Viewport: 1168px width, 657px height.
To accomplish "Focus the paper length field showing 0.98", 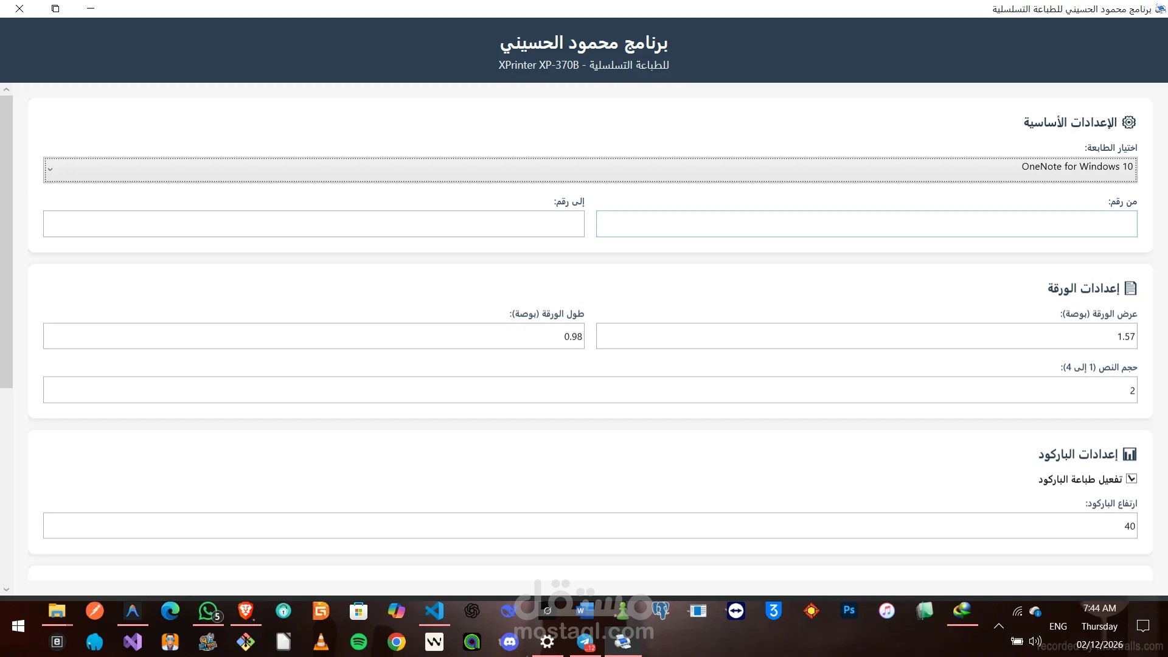I will 313,336.
